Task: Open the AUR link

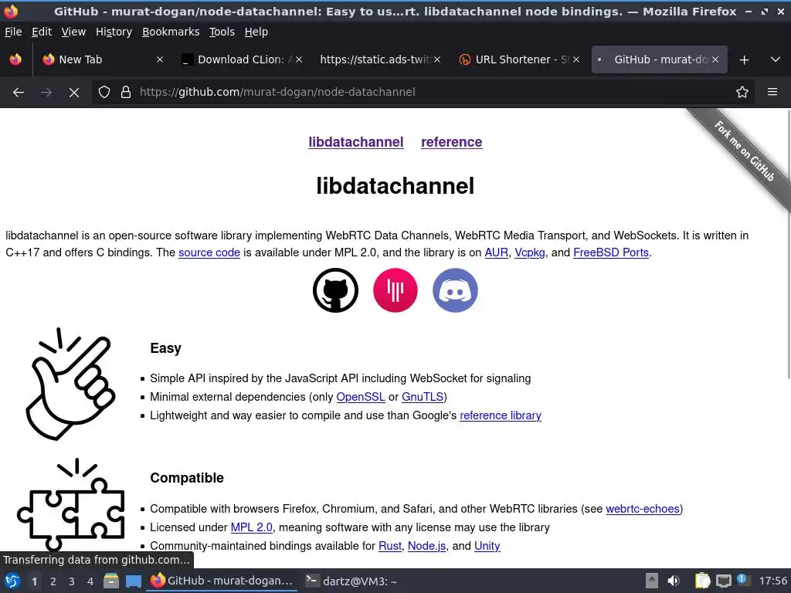Action: 497,252
